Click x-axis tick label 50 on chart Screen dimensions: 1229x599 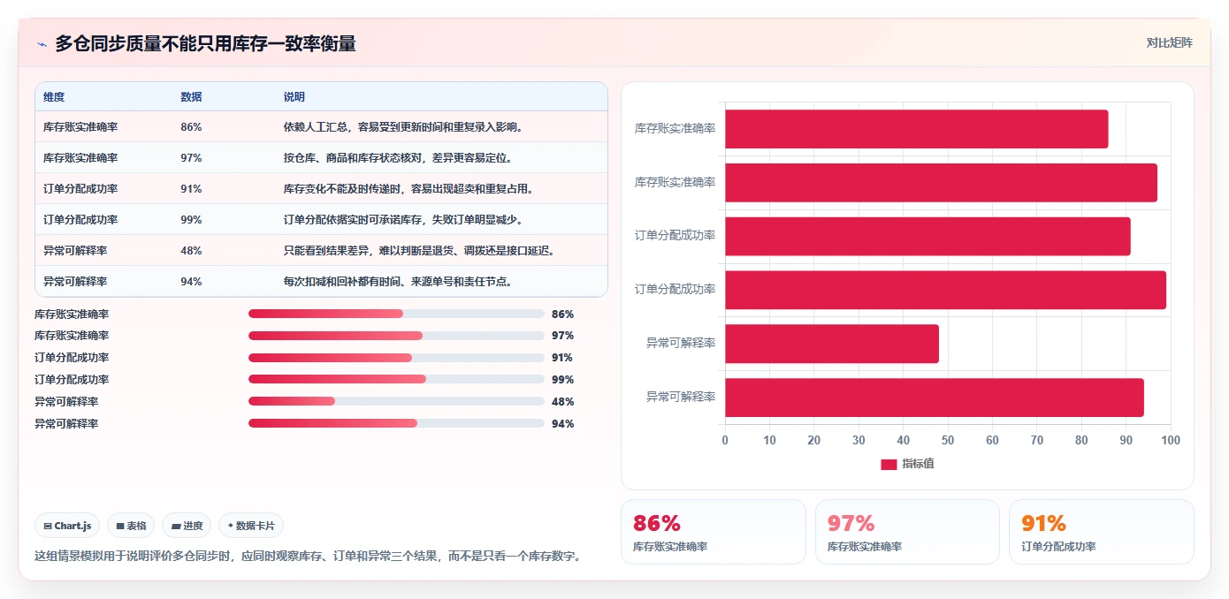[x=948, y=440]
